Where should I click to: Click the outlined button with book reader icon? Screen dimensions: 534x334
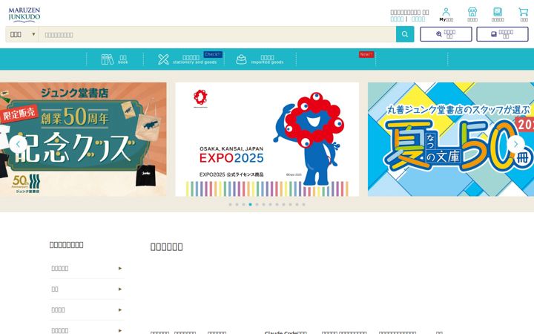click(502, 34)
